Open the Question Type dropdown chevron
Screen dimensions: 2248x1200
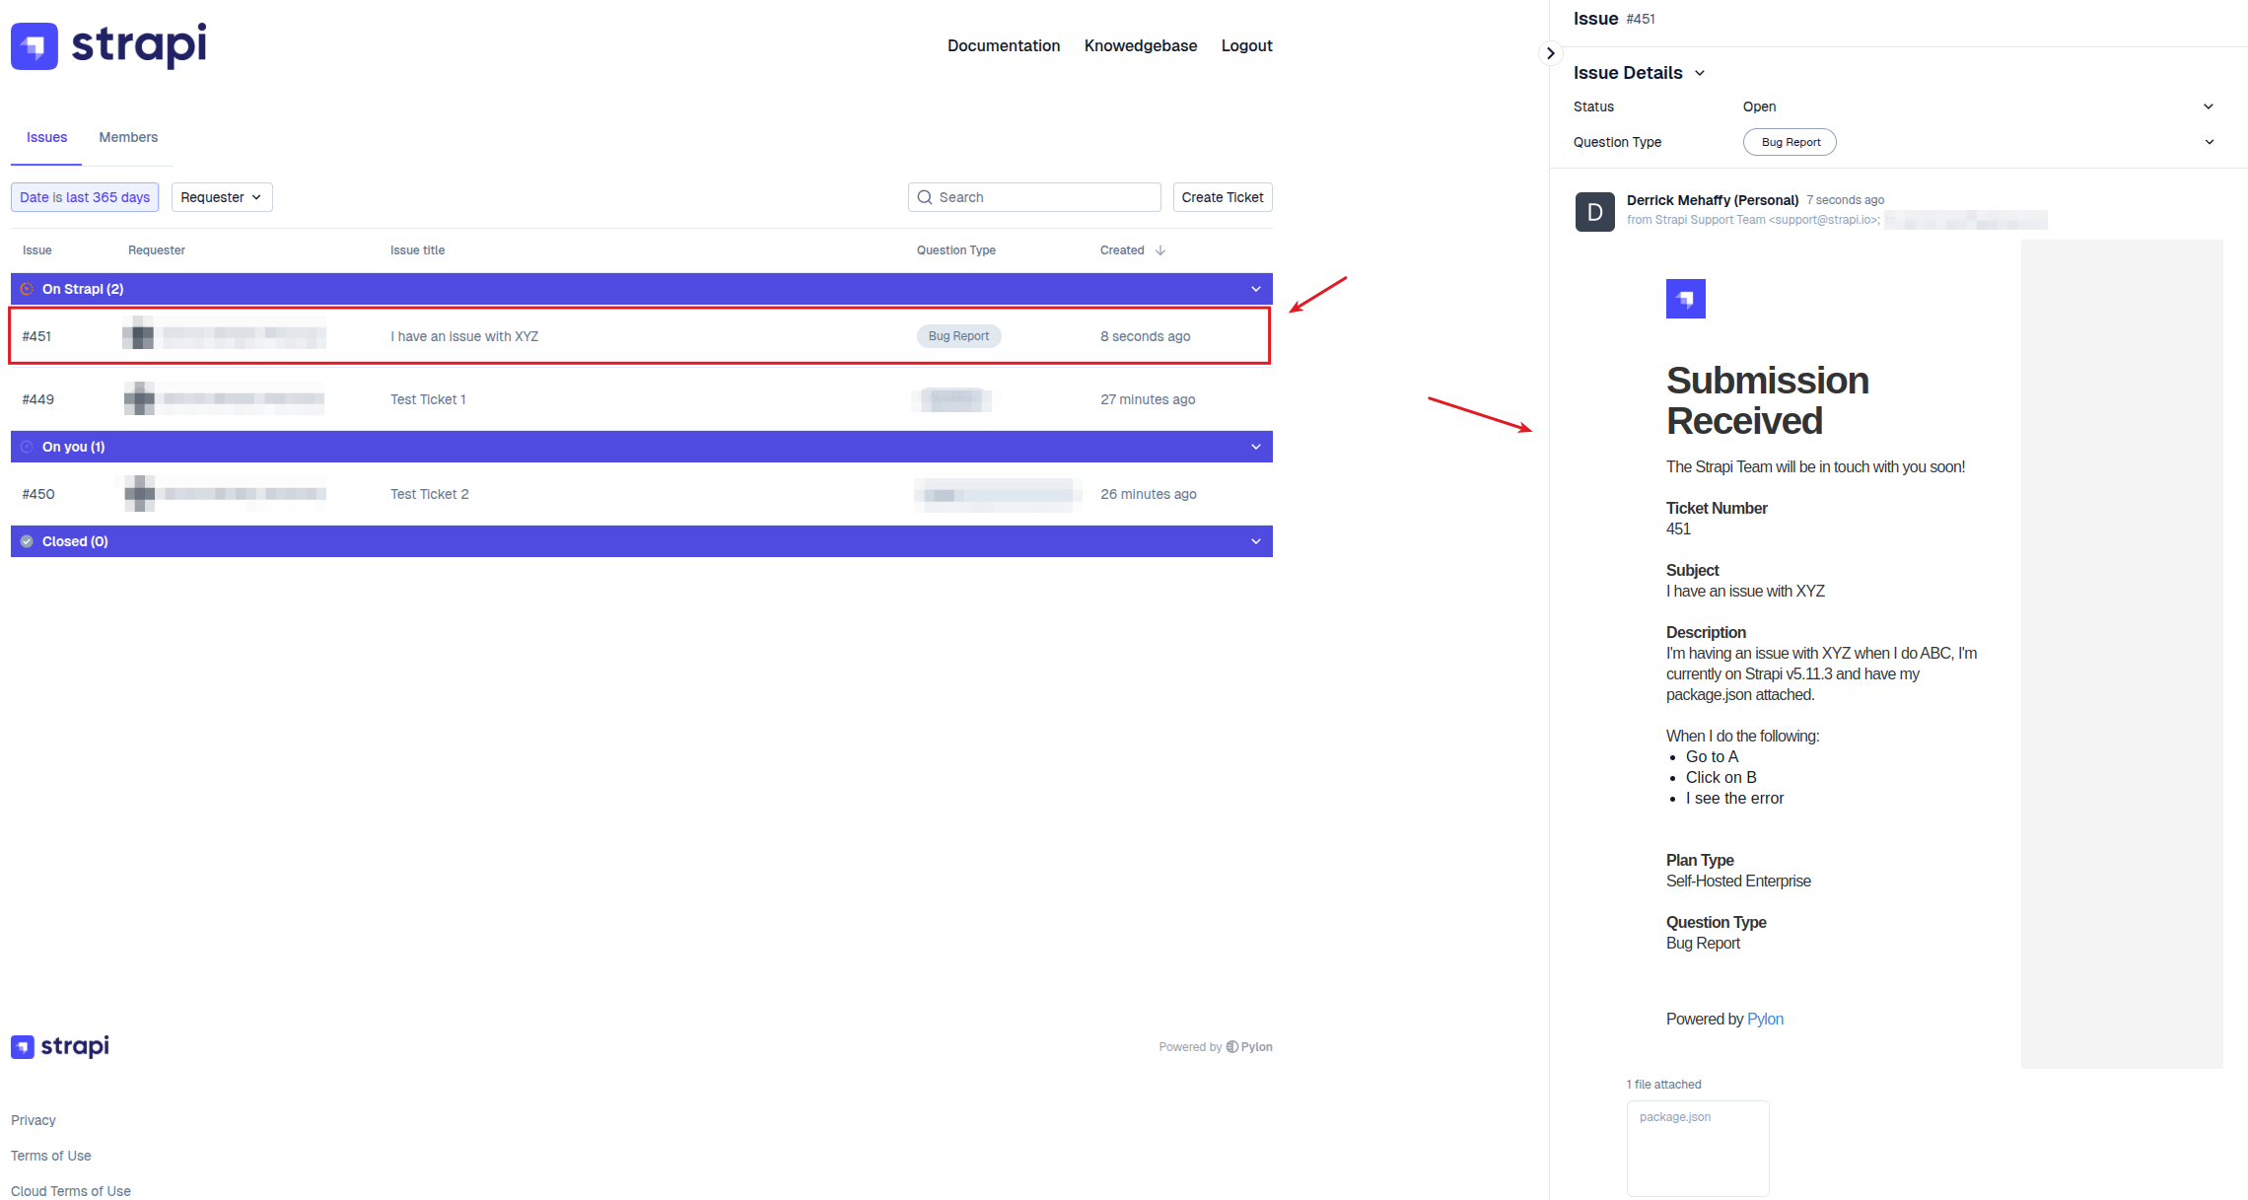[x=2209, y=142]
